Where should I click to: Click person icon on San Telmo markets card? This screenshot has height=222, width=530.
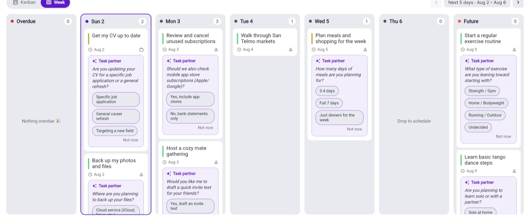(291, 50)
